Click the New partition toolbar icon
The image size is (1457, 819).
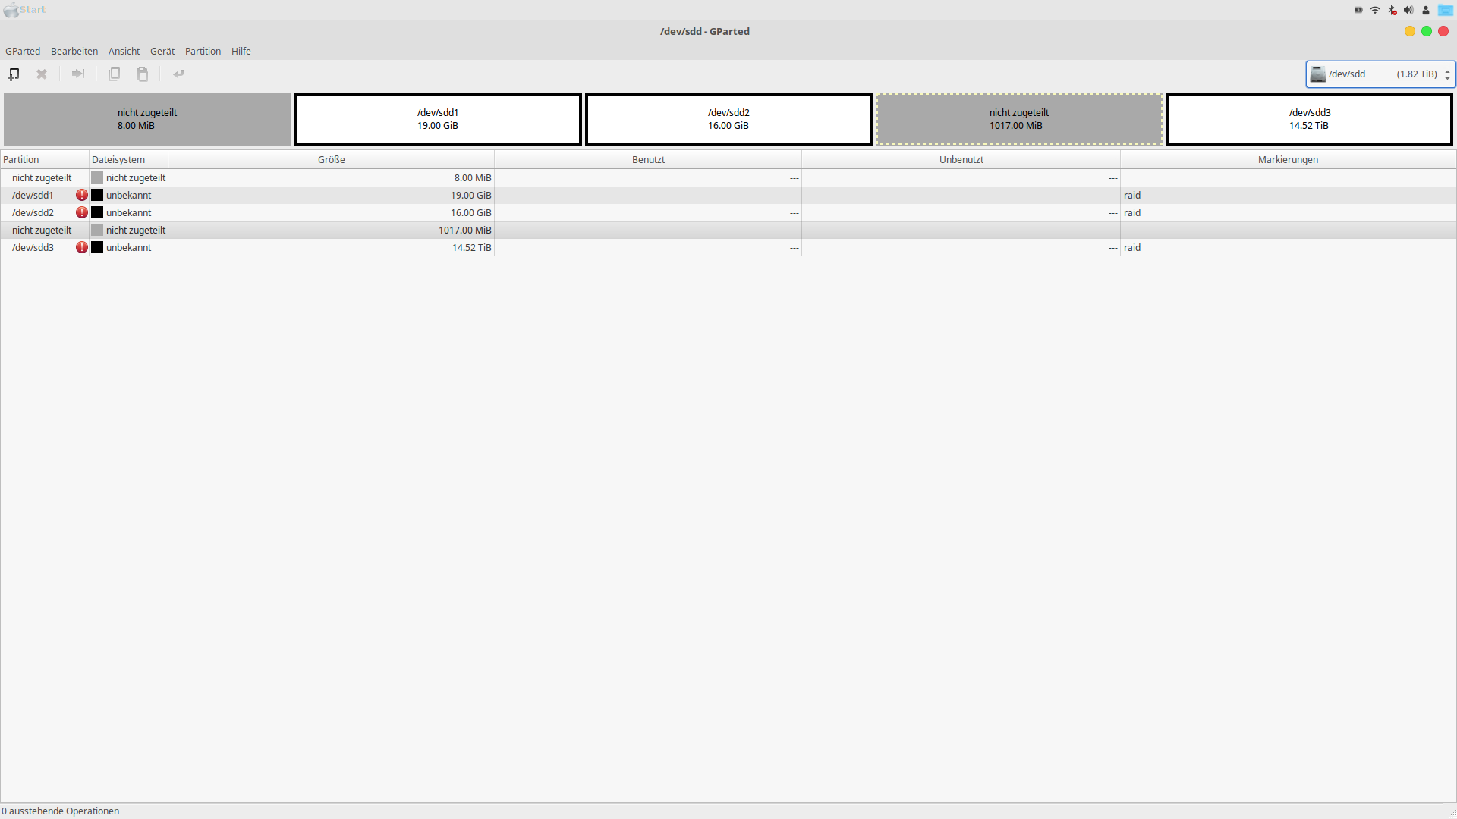click(x=14, y=74)
